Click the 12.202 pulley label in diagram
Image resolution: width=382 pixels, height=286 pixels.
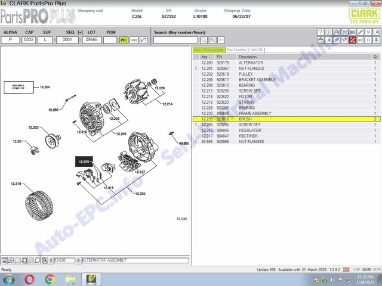(33, 128)
